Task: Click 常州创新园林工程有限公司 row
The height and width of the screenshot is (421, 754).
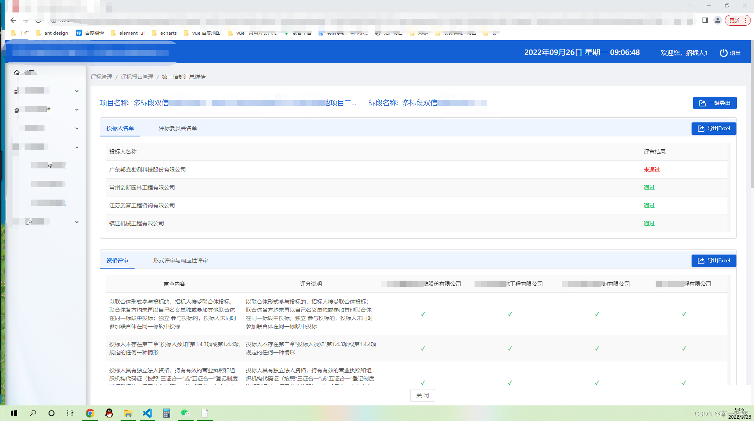Action: click(417, 188)
